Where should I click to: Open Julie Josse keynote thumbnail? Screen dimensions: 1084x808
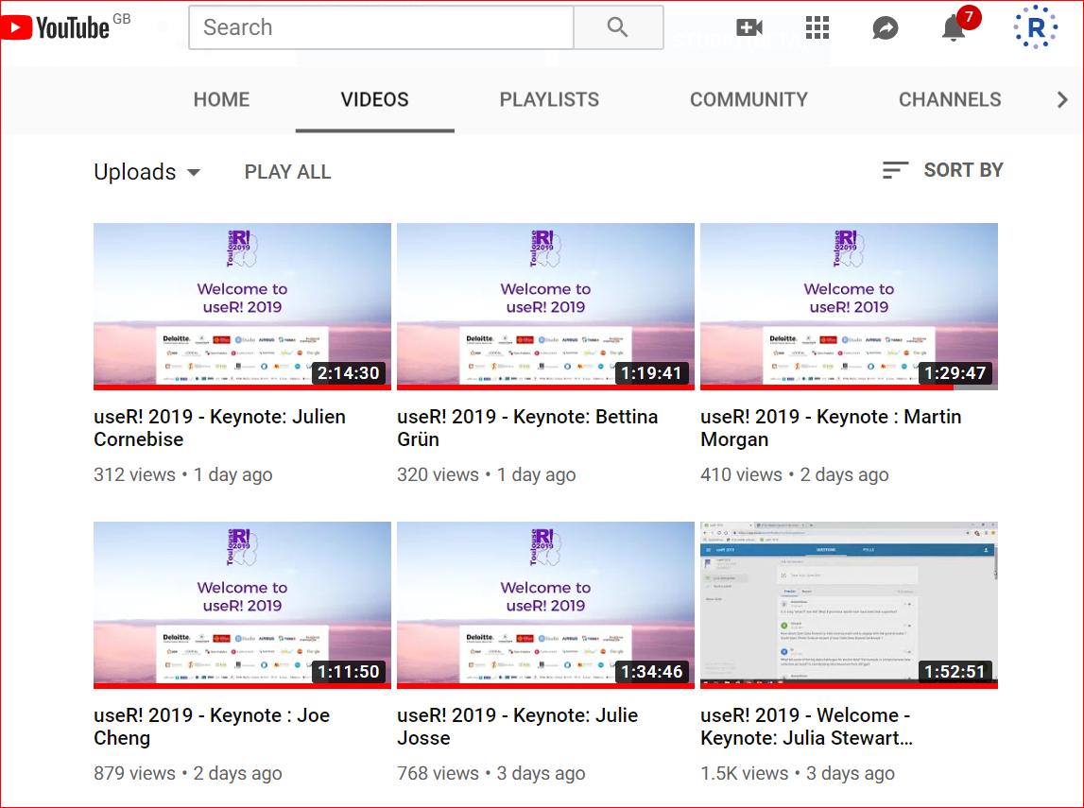[x=545, y=605]
